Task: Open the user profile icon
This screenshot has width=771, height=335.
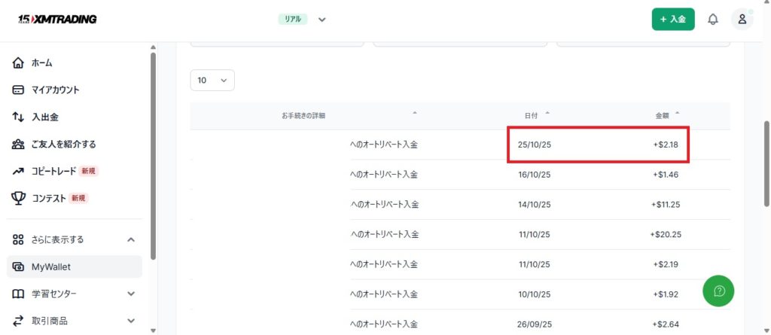Action: click(x=742, y=20)
